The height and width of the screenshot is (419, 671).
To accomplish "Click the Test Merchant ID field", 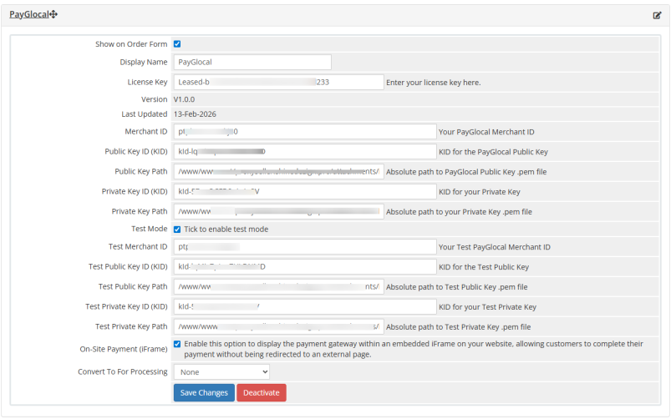I will (x=305, y=247).
